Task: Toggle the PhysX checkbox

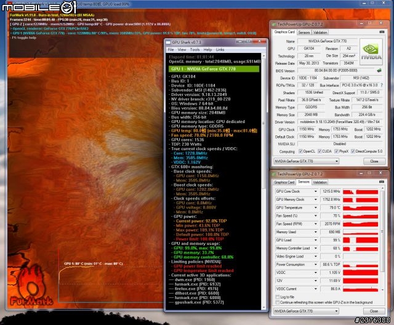Action: coord(336,151)
